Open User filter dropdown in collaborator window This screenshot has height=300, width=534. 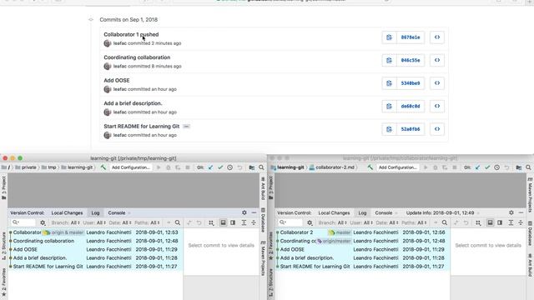pos(361,222)
